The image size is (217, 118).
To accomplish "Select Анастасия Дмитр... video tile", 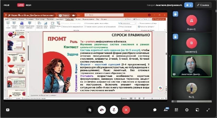I will coord(191,66).
